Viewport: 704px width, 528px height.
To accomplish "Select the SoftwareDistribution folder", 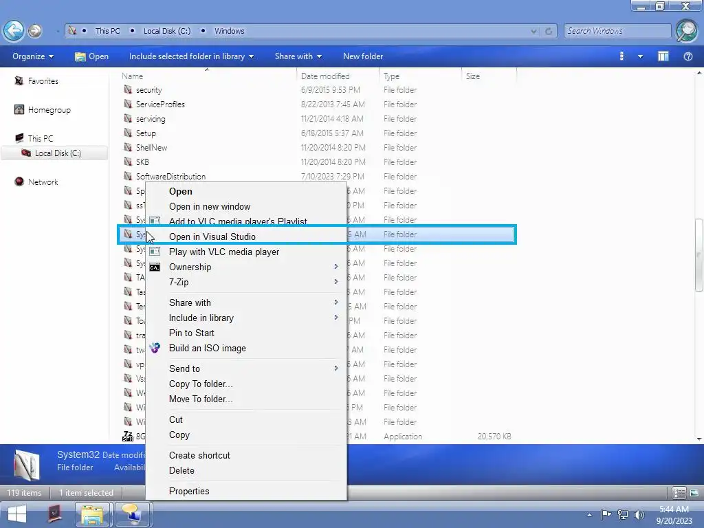I will (x=170, y=177).
